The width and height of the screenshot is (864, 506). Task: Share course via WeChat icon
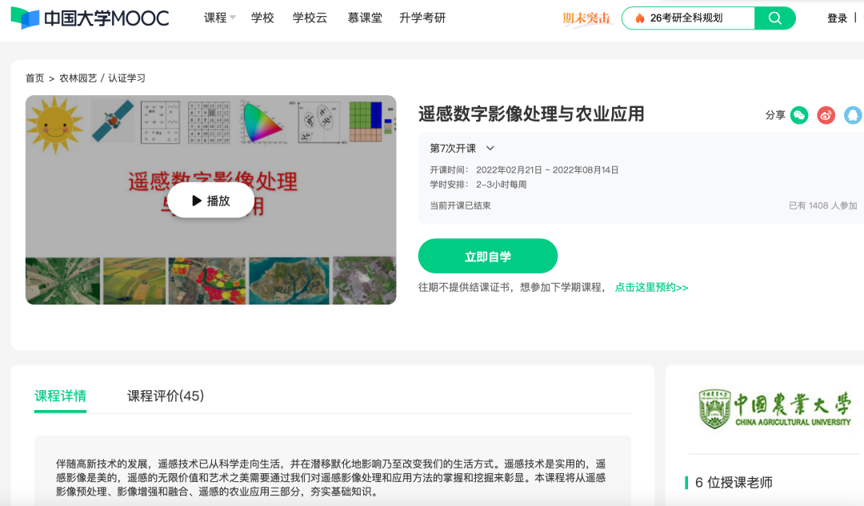(x=799, y=115)
